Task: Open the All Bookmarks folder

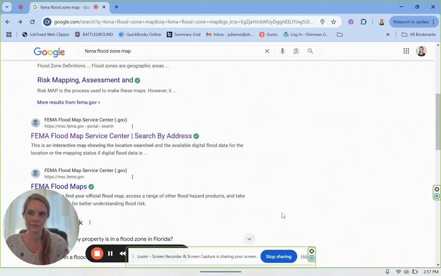Action: coord(419,34)
